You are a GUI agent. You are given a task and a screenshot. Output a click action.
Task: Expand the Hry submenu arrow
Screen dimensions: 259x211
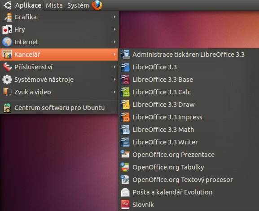(x=114, y=29)
